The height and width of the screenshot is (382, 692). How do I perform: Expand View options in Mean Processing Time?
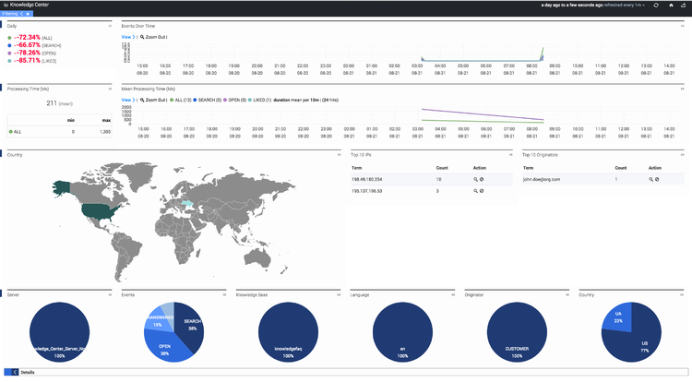pos(128,99)
